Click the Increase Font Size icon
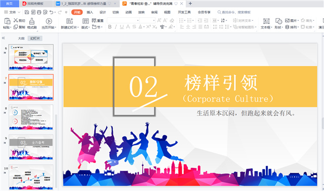This screenshot has width=324, height=191. coord(159,20)
